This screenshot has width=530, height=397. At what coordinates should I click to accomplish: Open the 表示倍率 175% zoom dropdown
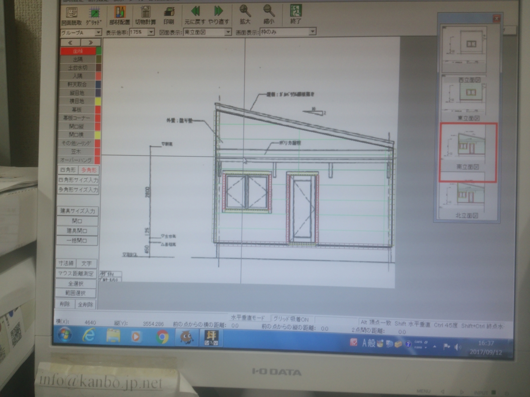coord(142,32)
